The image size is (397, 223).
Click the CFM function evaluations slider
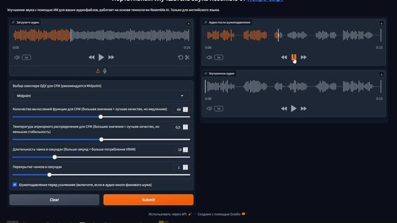click(x=101, y=117)
